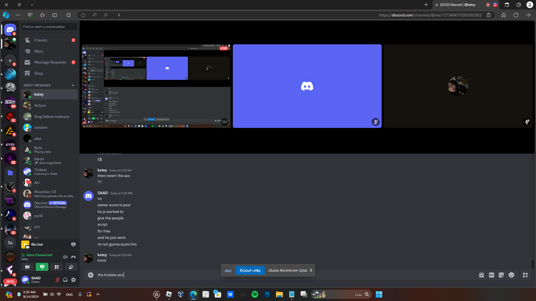Open more options on live stream tile
Viewport: 536px width, 301px height.
225,122
